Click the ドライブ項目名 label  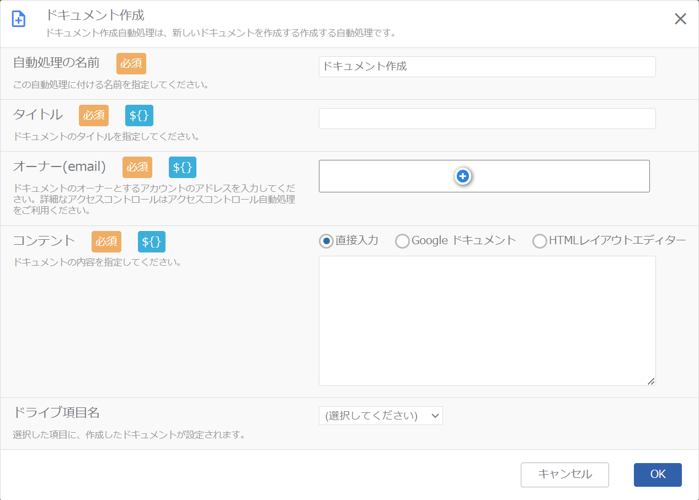click(x=56, y=412)
